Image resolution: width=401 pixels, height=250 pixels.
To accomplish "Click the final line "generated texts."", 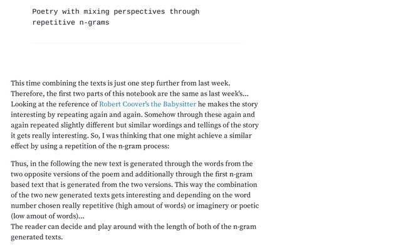I will tap(37, 237).
